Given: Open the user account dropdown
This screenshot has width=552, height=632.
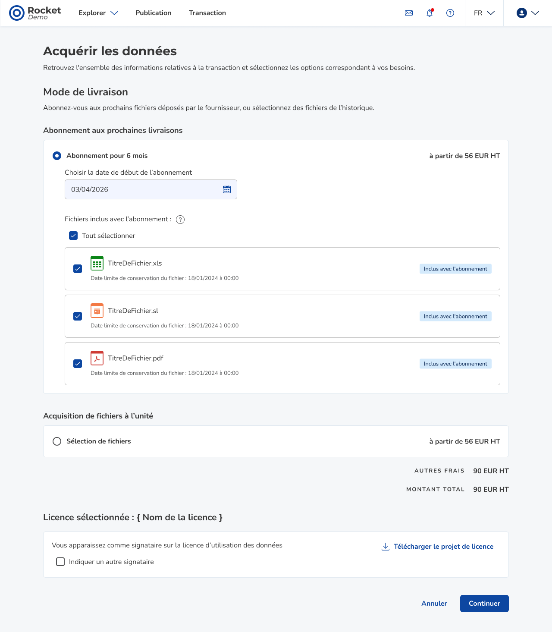Looking at the screenshot, I should pos(528,13).
